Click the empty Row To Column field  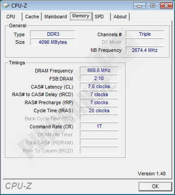99,150
